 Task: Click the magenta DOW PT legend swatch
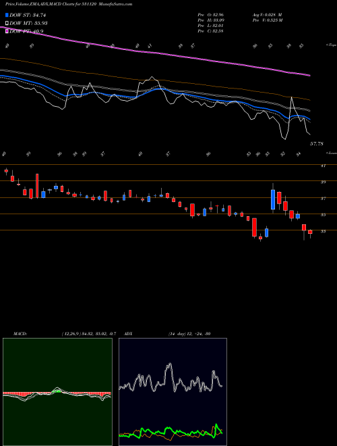7,31
